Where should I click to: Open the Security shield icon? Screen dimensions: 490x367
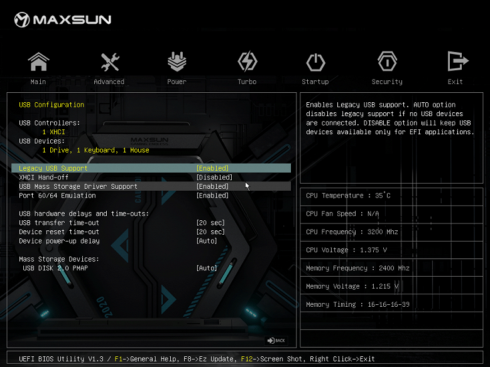click(387, 61)
